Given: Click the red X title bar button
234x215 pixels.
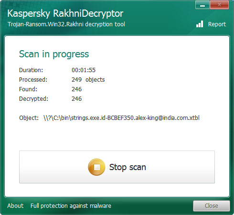Looking at the screenshot, I should 219,5.
